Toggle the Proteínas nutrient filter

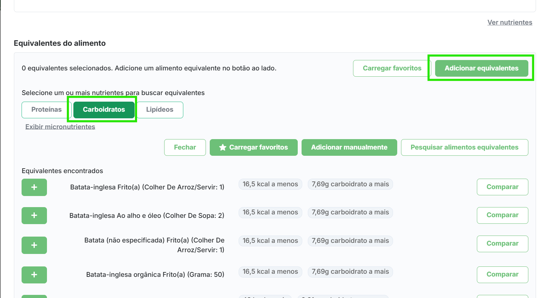46,110
